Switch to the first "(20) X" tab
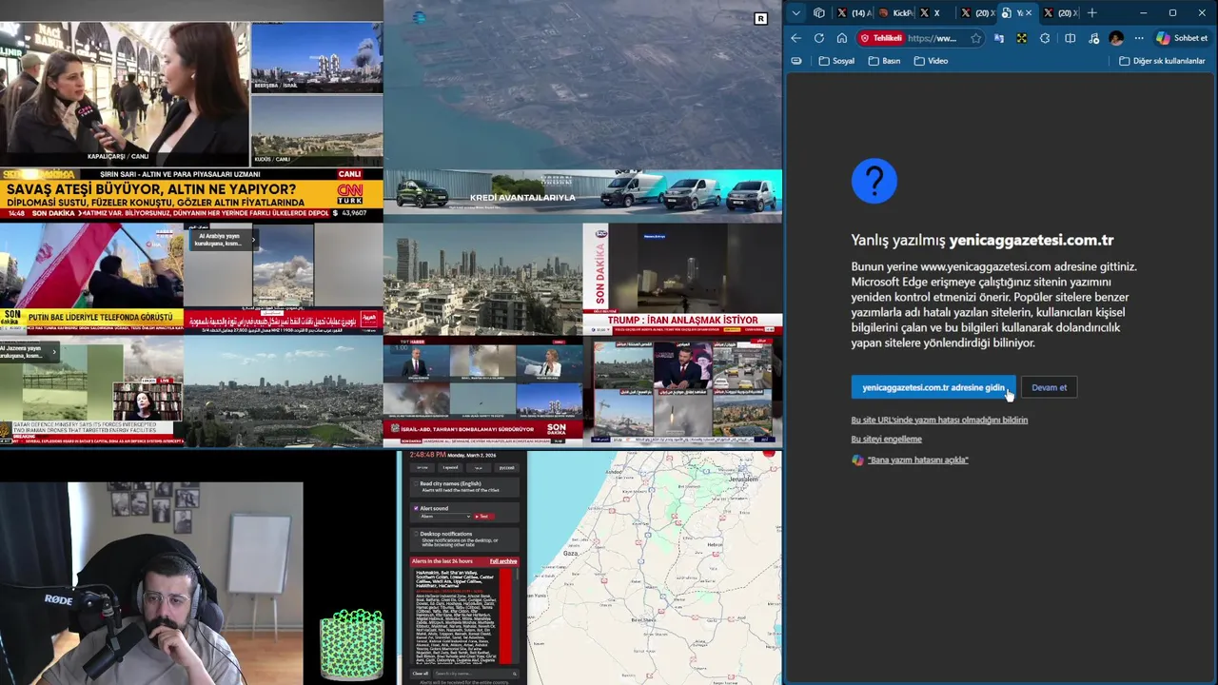The width and height of the screenshot is (1218, 685). coord(976,13)
